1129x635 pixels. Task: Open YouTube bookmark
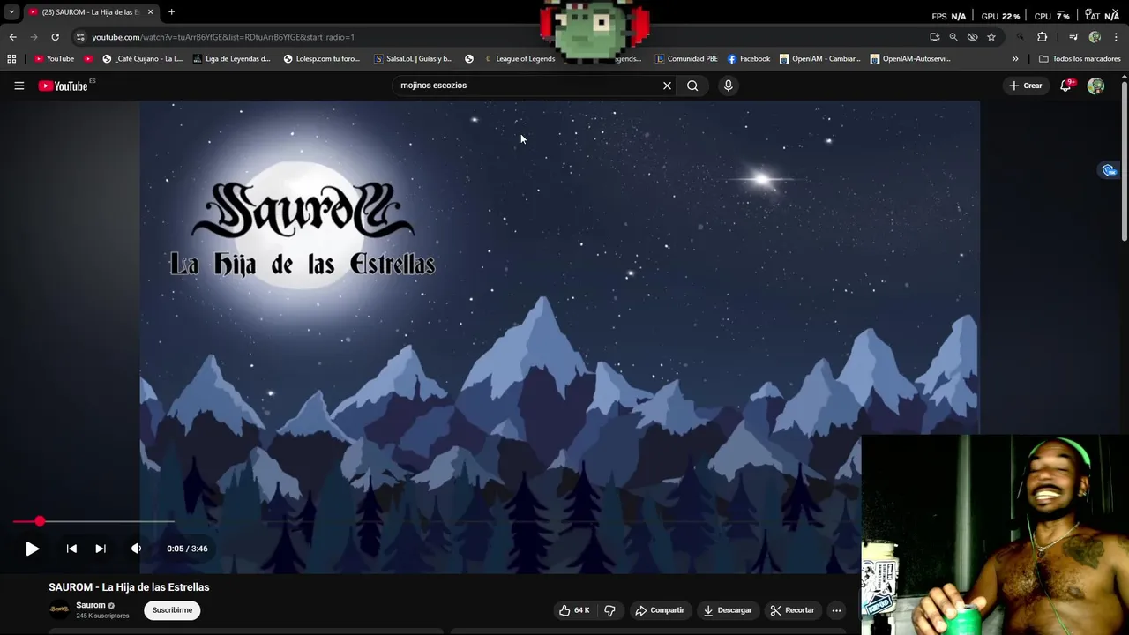coord(54,59)
